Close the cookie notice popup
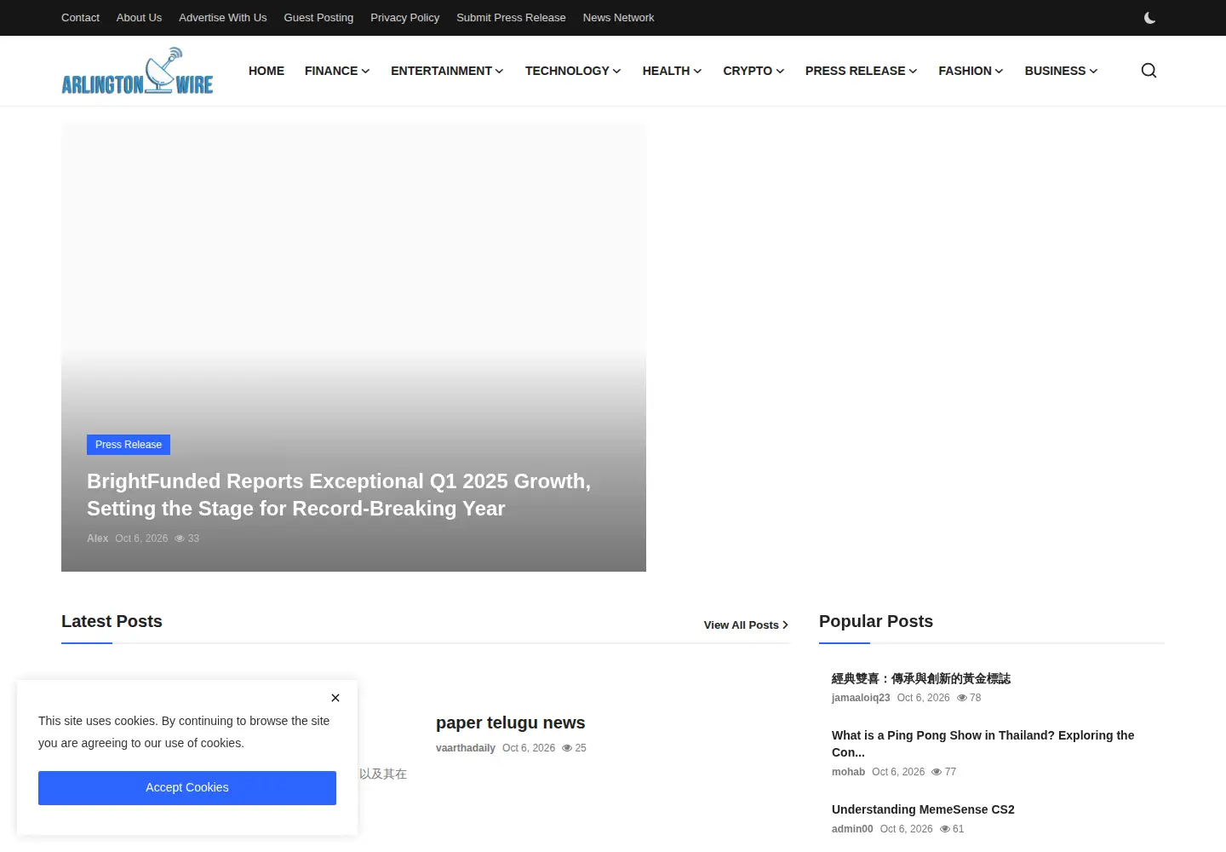The height and width of the screenshot is (852, 1226). 335,698
